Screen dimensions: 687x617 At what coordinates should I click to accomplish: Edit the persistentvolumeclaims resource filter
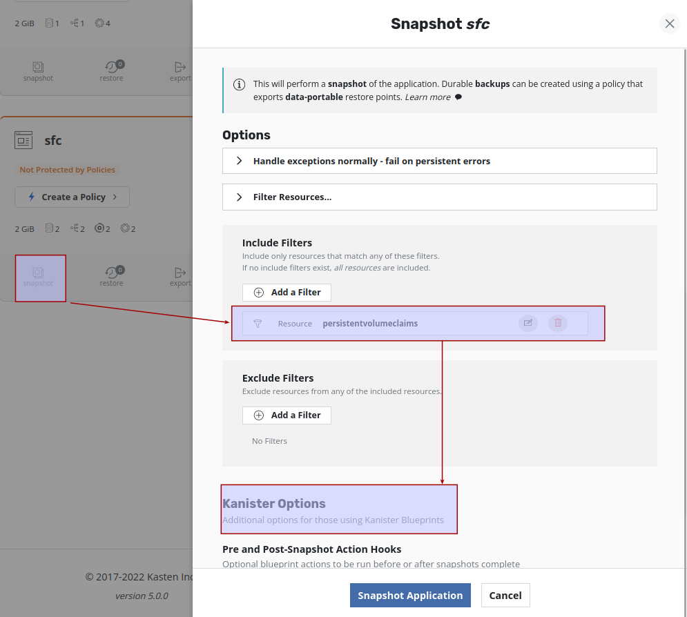(x=528, y=323)
